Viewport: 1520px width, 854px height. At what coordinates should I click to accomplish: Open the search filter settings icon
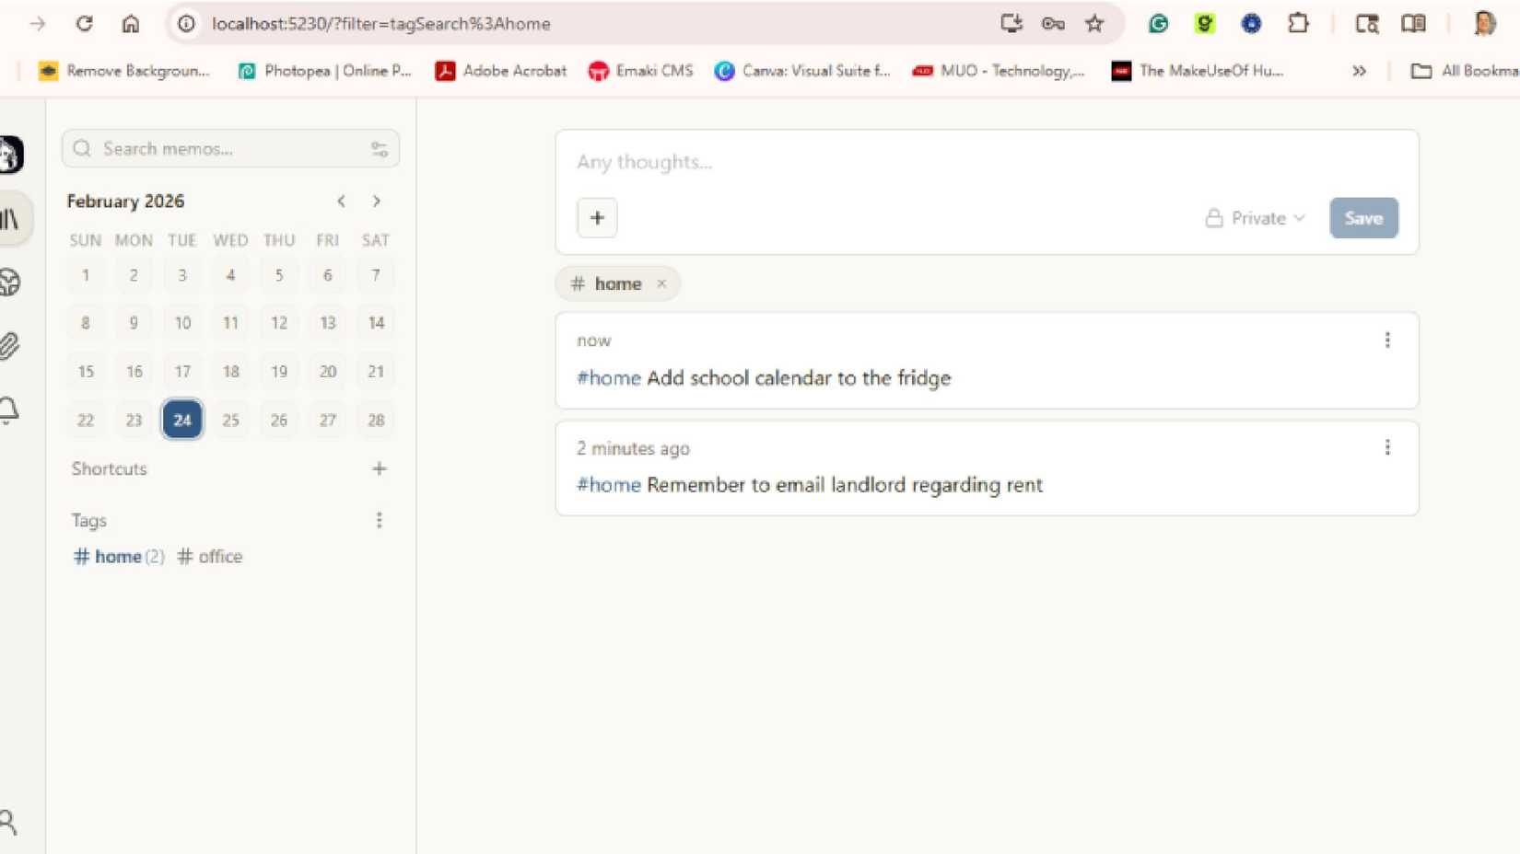(379, 149)
